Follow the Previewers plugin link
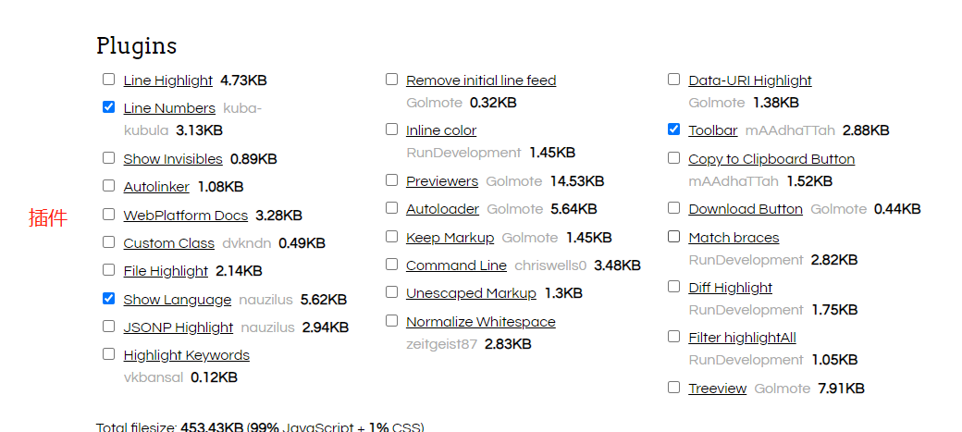 (x=442, y=181)
